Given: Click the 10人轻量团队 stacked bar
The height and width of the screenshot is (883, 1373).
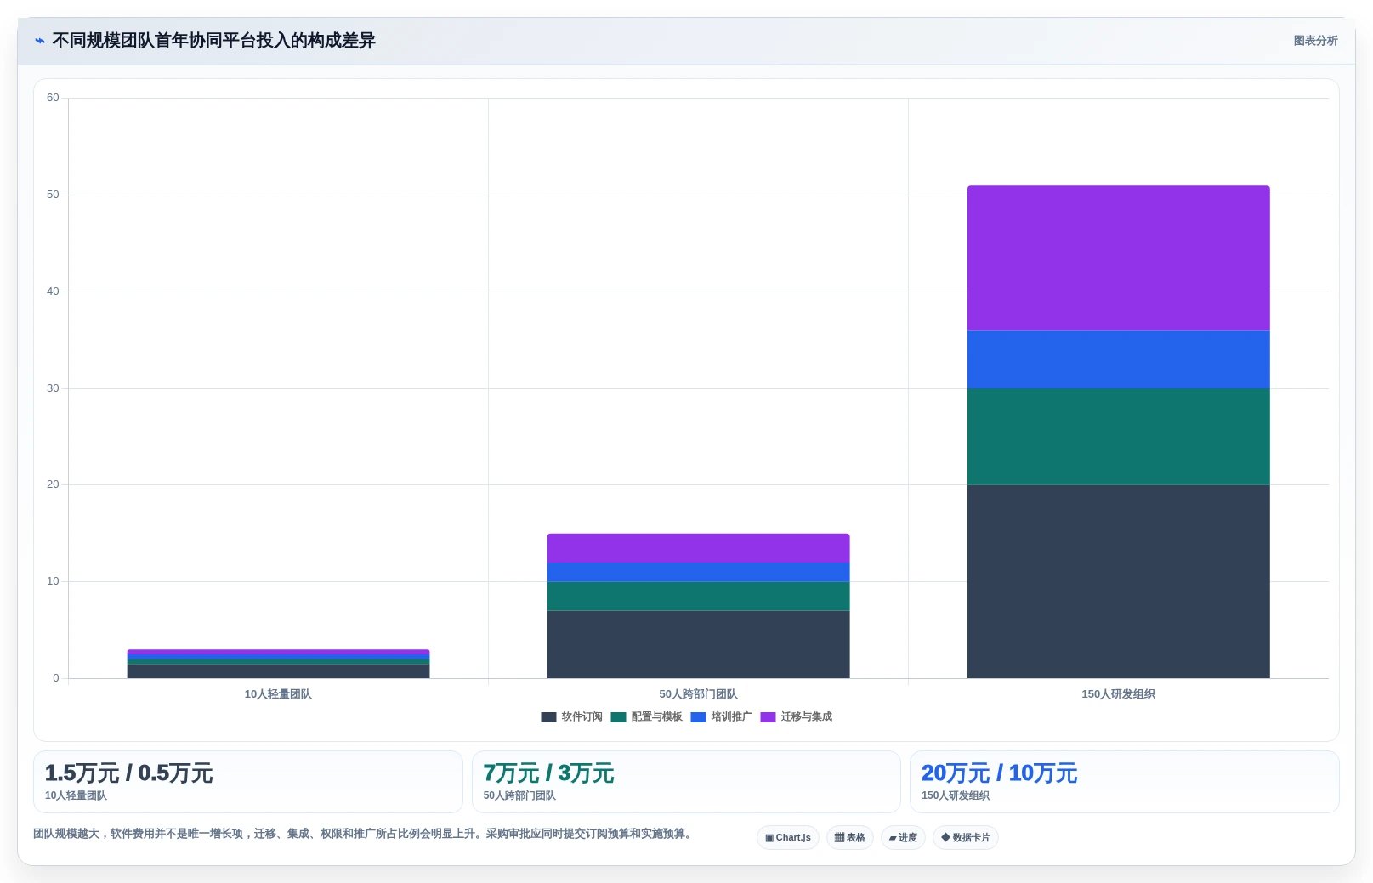Looking at the screenshot, I should pos(278,664).
